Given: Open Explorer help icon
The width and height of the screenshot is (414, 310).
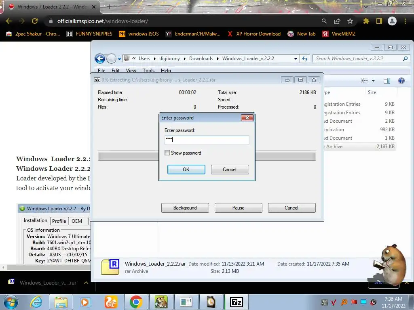Looking at the screenshot, I should pos(401,81).
